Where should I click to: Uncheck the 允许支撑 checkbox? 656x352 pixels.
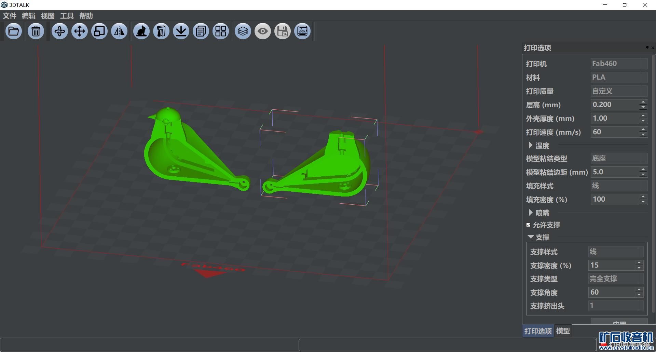click(529, 225)
